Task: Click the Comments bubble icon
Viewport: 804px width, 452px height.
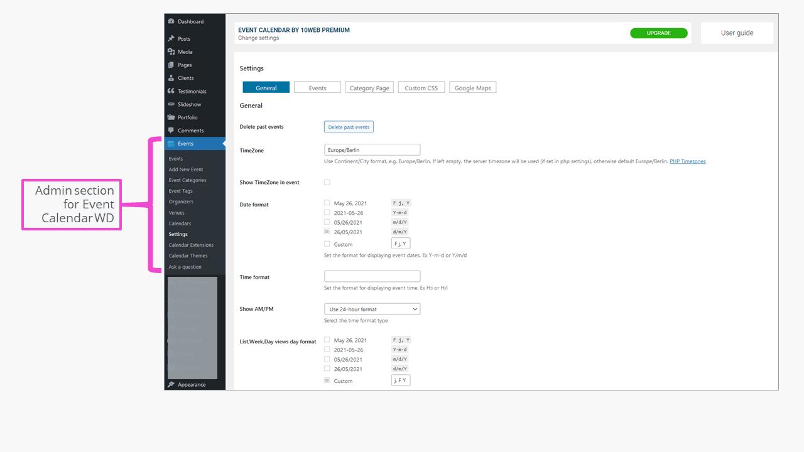Action: (x=171, y=130)
